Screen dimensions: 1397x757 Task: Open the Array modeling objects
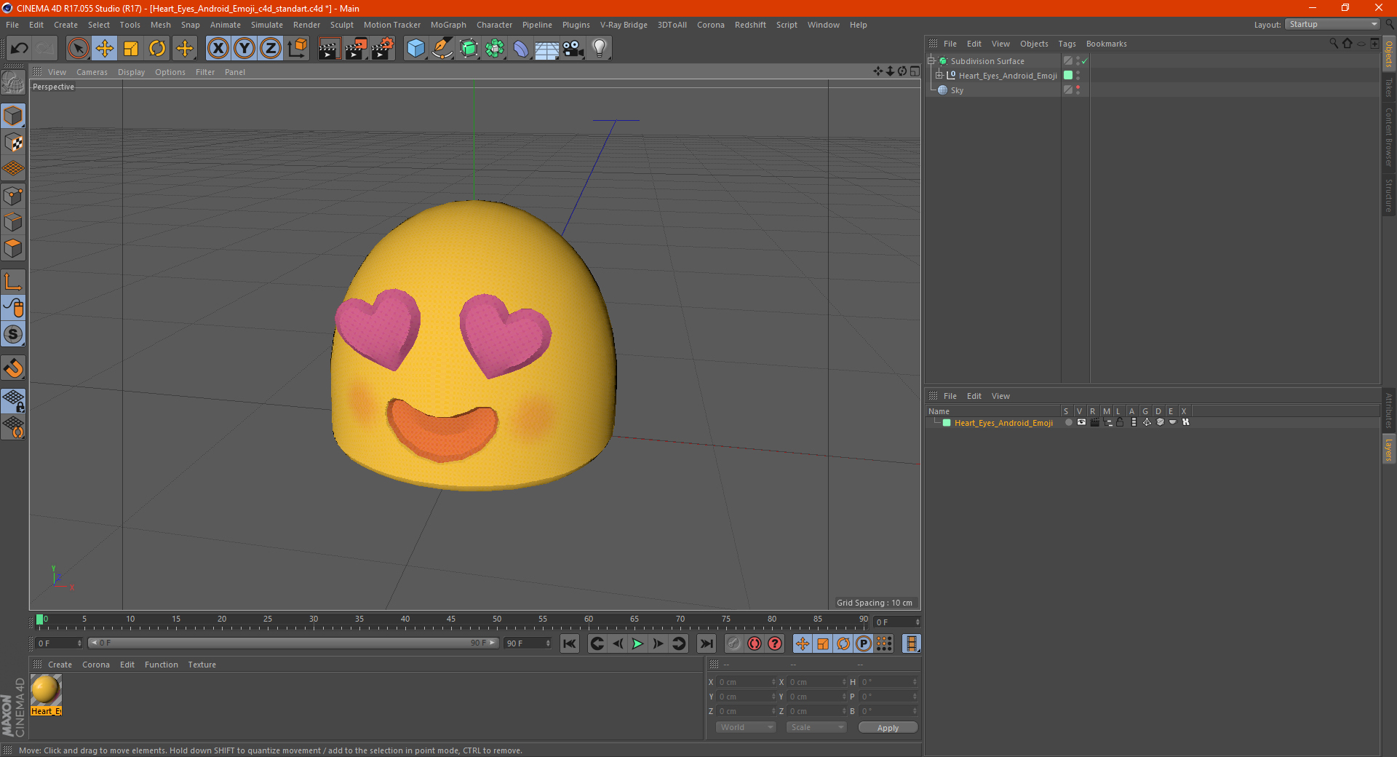[x=495, y=49]
